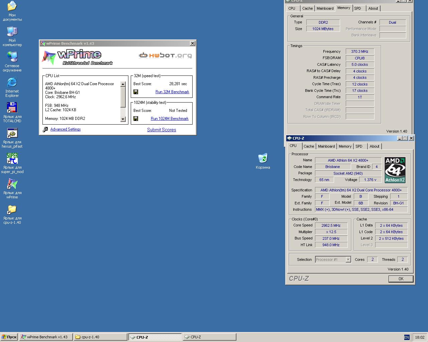This screenshot has width=428, height=342.
Task: Click the wrench icon beside Advanced Settings
Action: (x=45, y=129)
